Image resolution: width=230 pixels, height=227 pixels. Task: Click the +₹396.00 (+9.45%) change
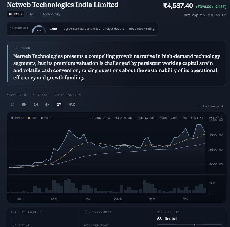click(211, 7)
